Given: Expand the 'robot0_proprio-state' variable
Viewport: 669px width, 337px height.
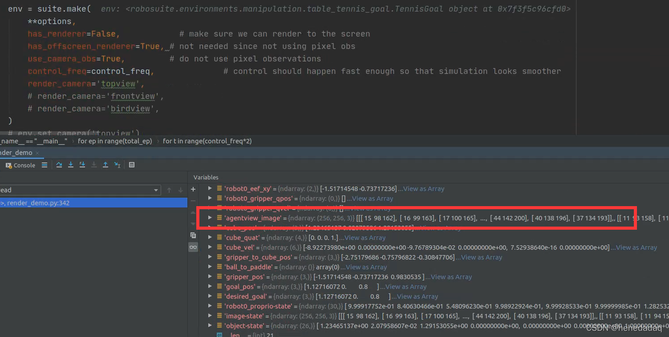Looking at the screenshot, I should (210, 306).
